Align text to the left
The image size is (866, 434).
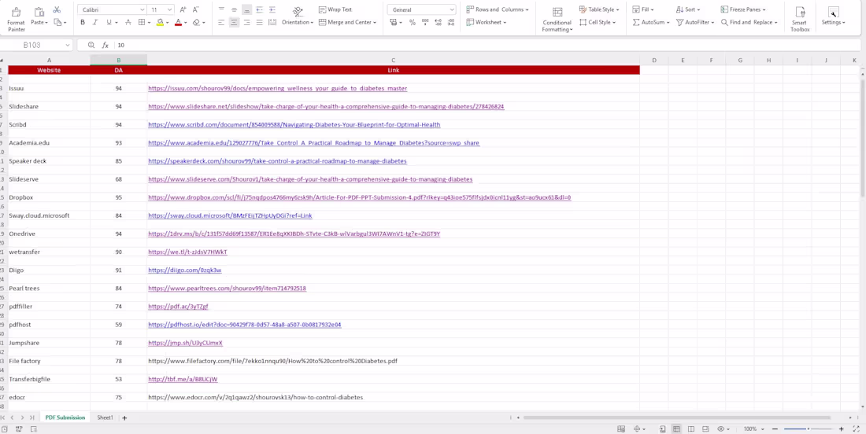221,22
